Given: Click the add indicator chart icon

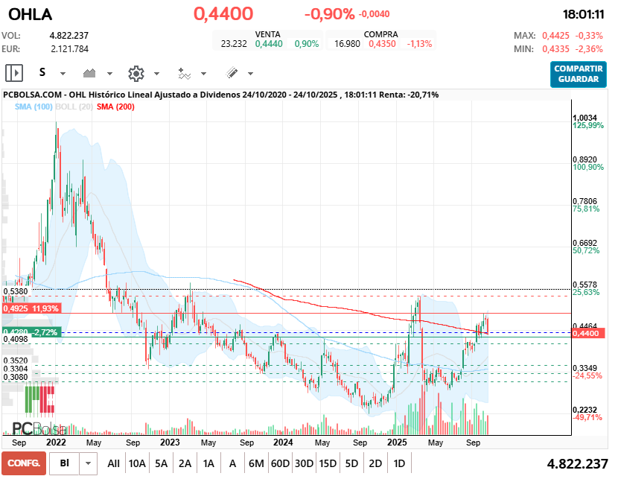Looking at the screenshot, I should 184,73.
